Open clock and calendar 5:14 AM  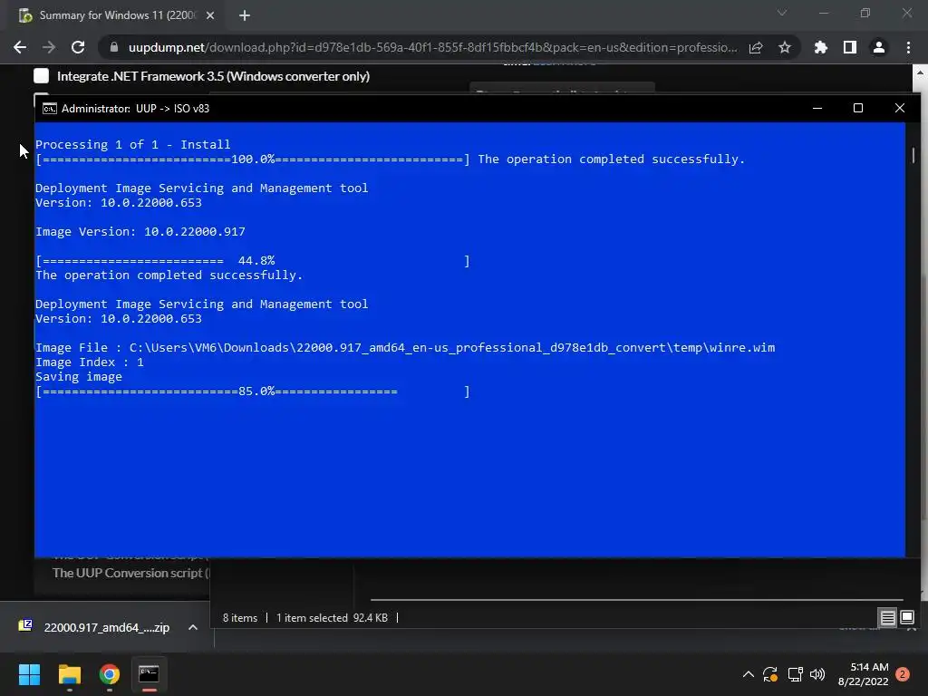coord(864,674)
